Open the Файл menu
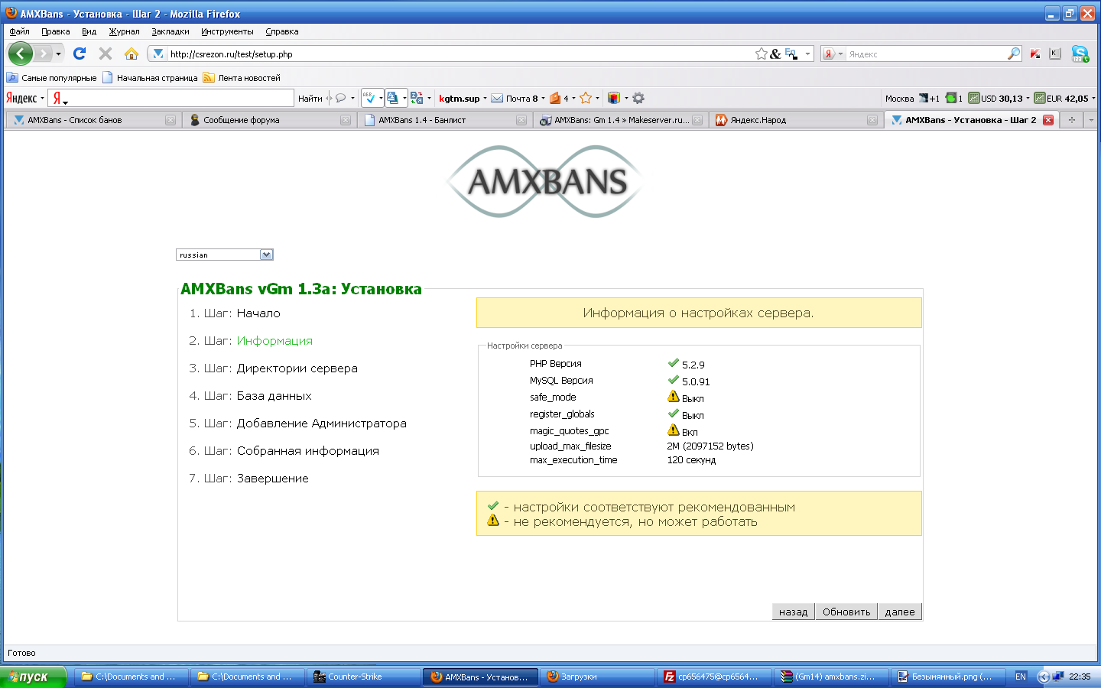Screen dimensions: 1101x688 19,31
